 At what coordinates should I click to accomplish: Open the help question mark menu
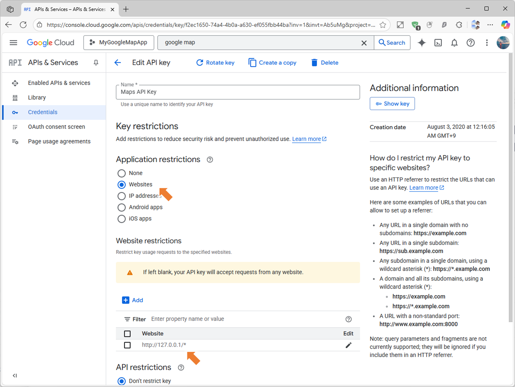click(x=471, y=43)
